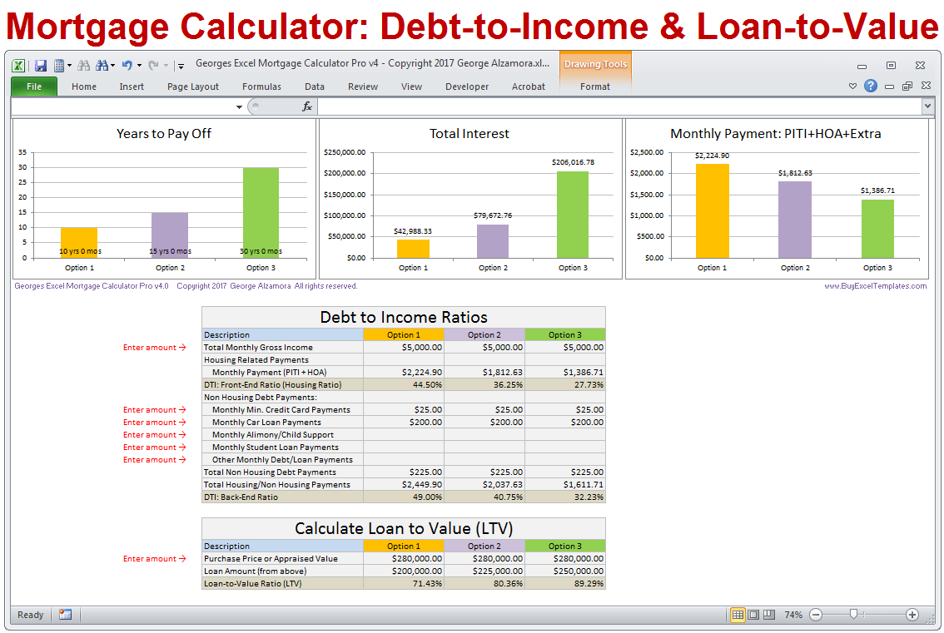This screenshot has height=633, width=944.
Task: Open the Undo dropdown arrow
Action: (139, 65)
